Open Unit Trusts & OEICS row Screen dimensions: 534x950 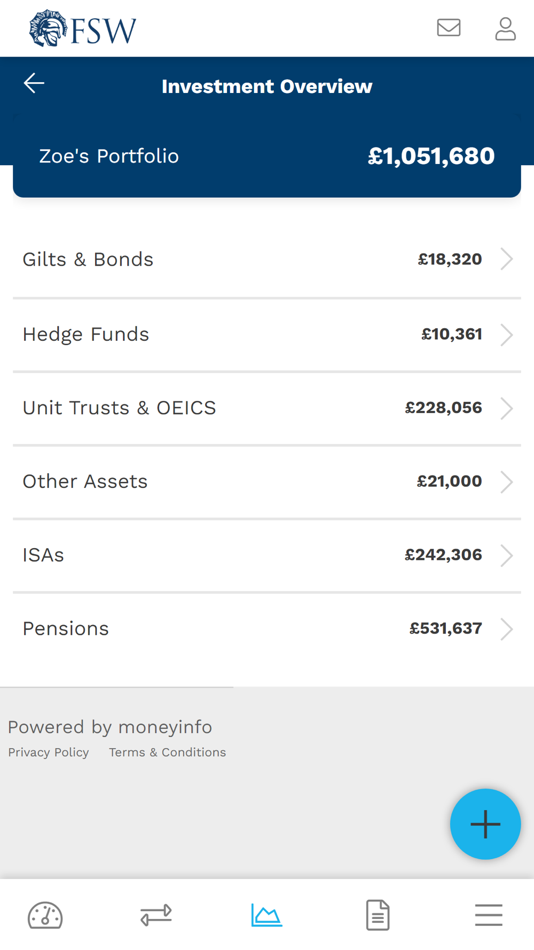(x=267, y=408)
